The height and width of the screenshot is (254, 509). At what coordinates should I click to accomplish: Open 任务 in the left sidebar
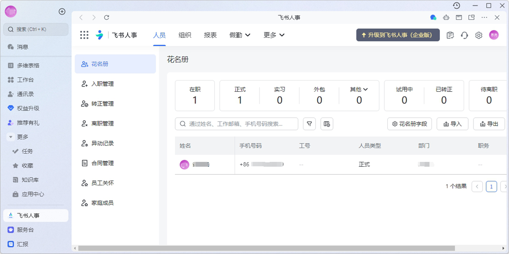click(36, 151)
